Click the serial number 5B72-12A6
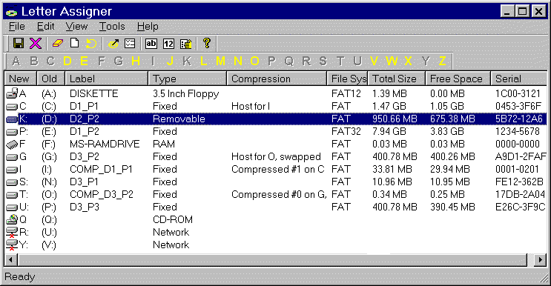 [519, 119]
